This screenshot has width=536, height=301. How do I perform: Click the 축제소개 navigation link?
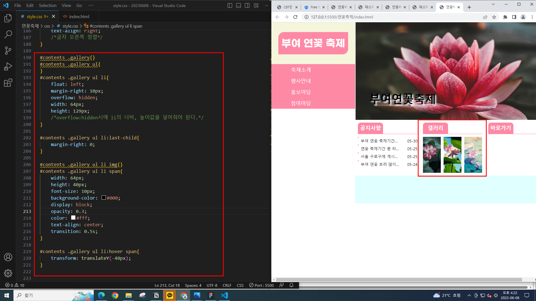[301, 70]
